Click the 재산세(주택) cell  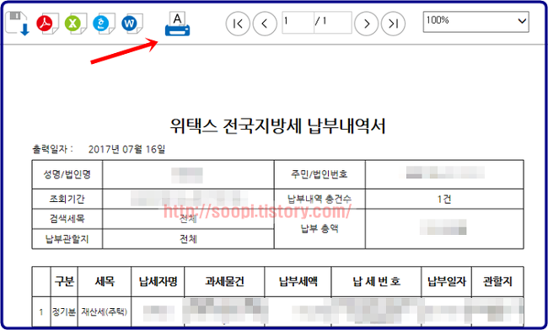click(x=105, y=311)
